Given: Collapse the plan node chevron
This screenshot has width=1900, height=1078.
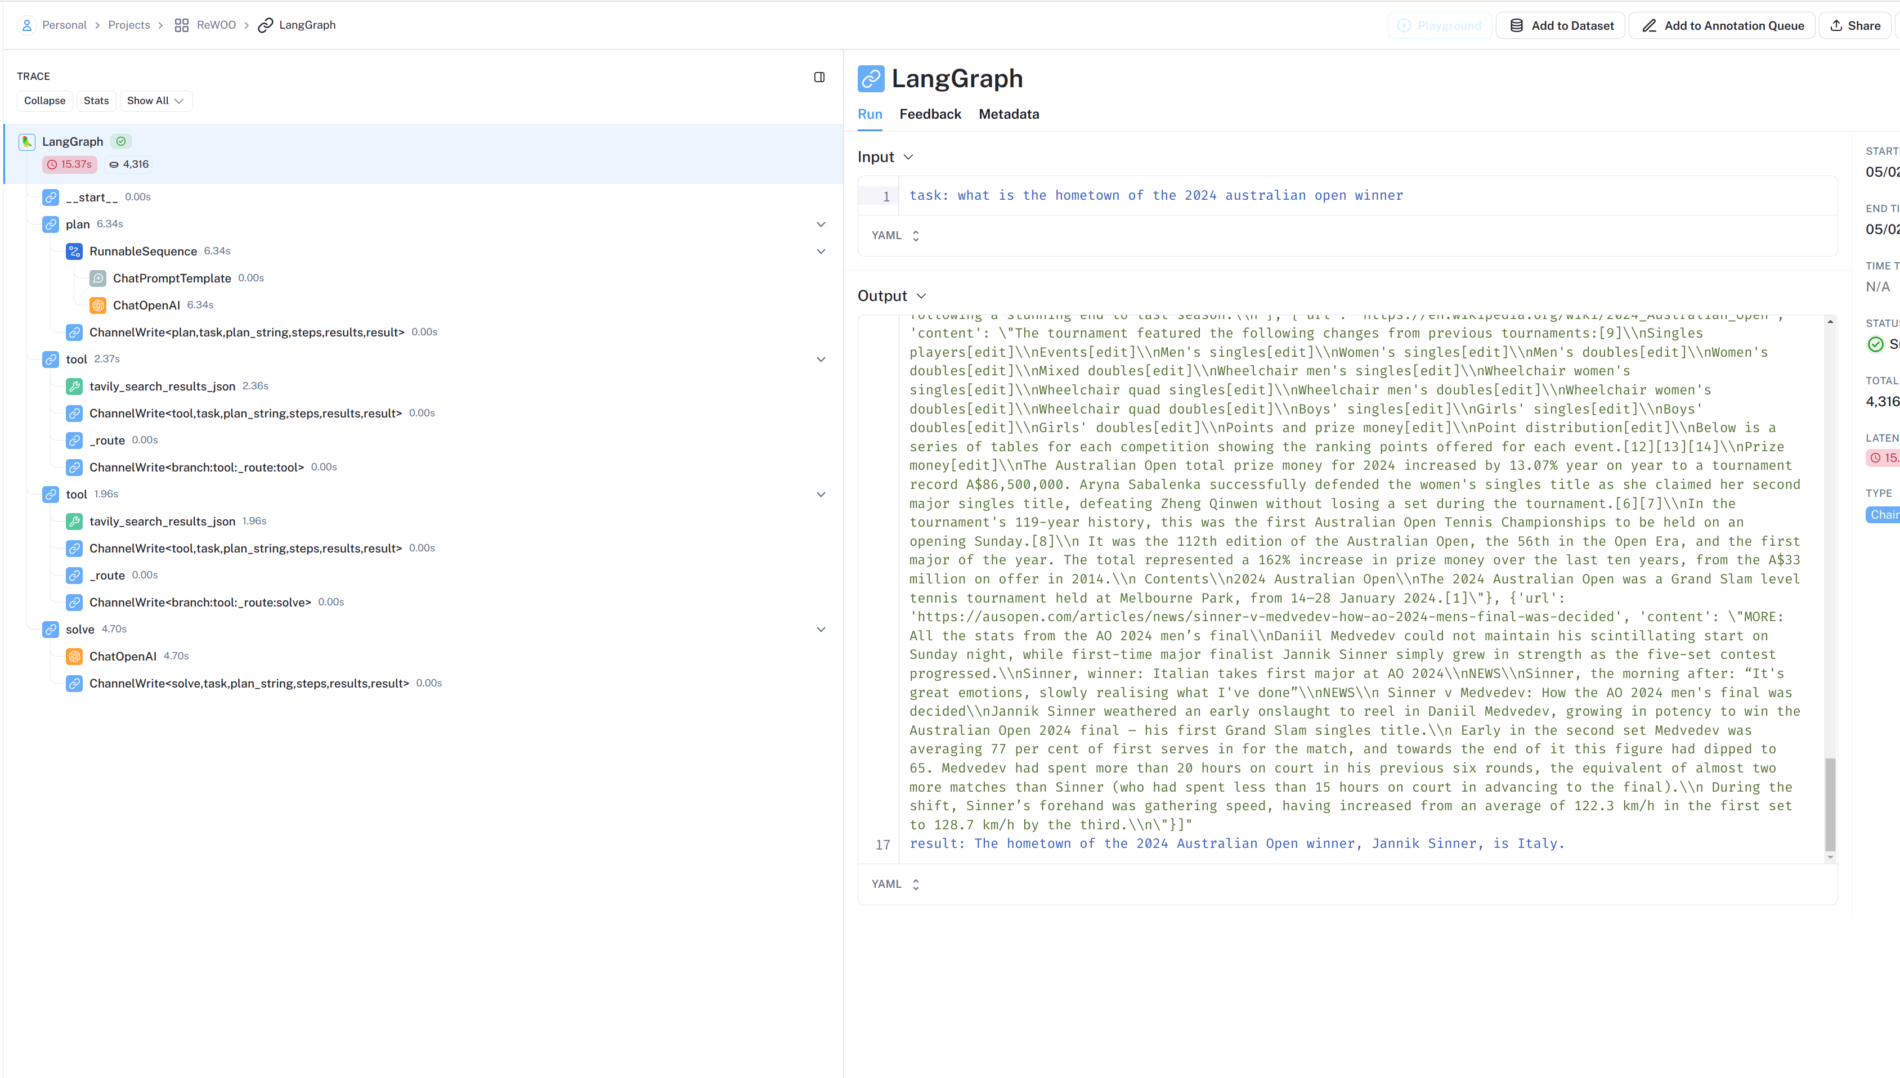Looking at the screenshot, I should tap(821, 224).
